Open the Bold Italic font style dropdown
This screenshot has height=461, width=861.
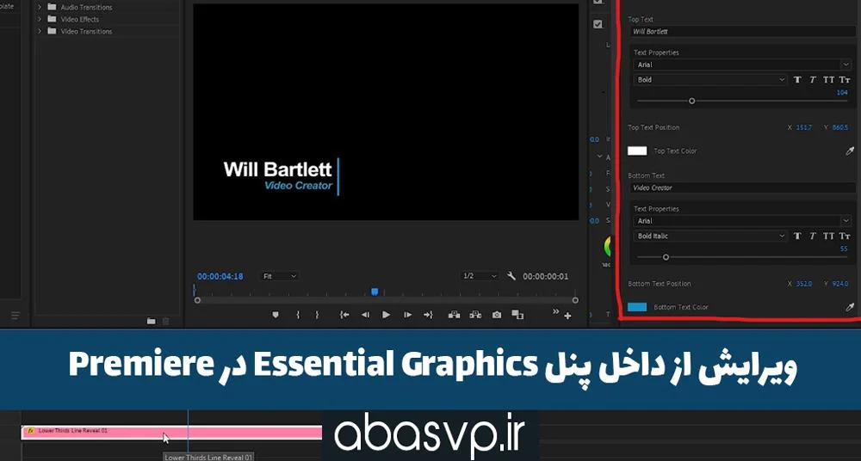point(710,236)
